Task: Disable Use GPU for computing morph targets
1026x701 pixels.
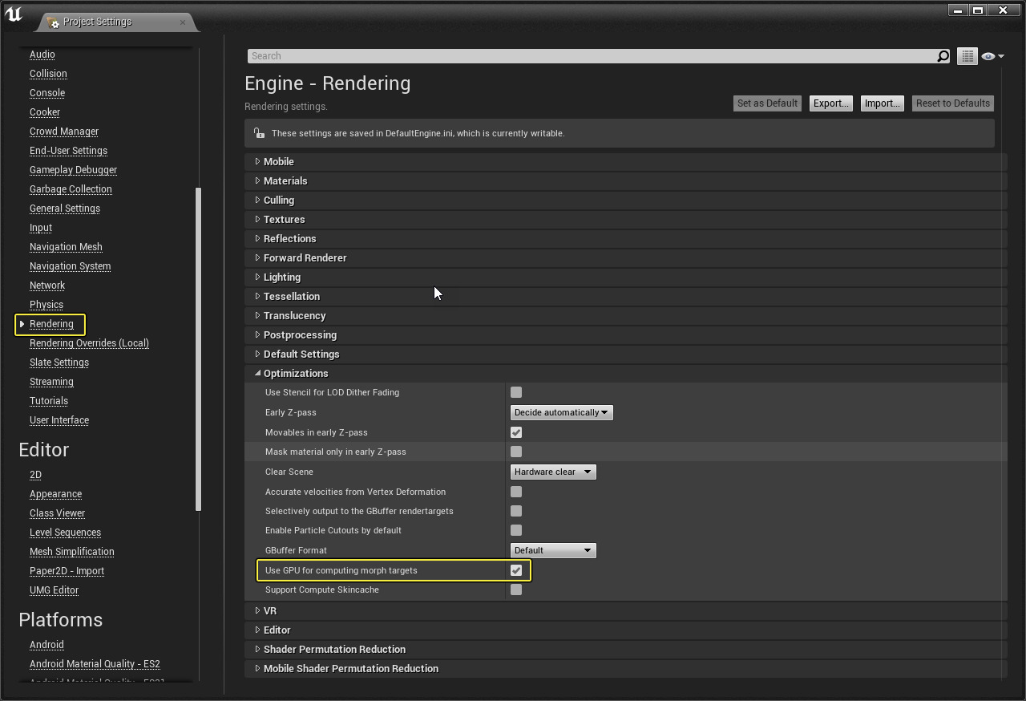Action: [515, 570]
